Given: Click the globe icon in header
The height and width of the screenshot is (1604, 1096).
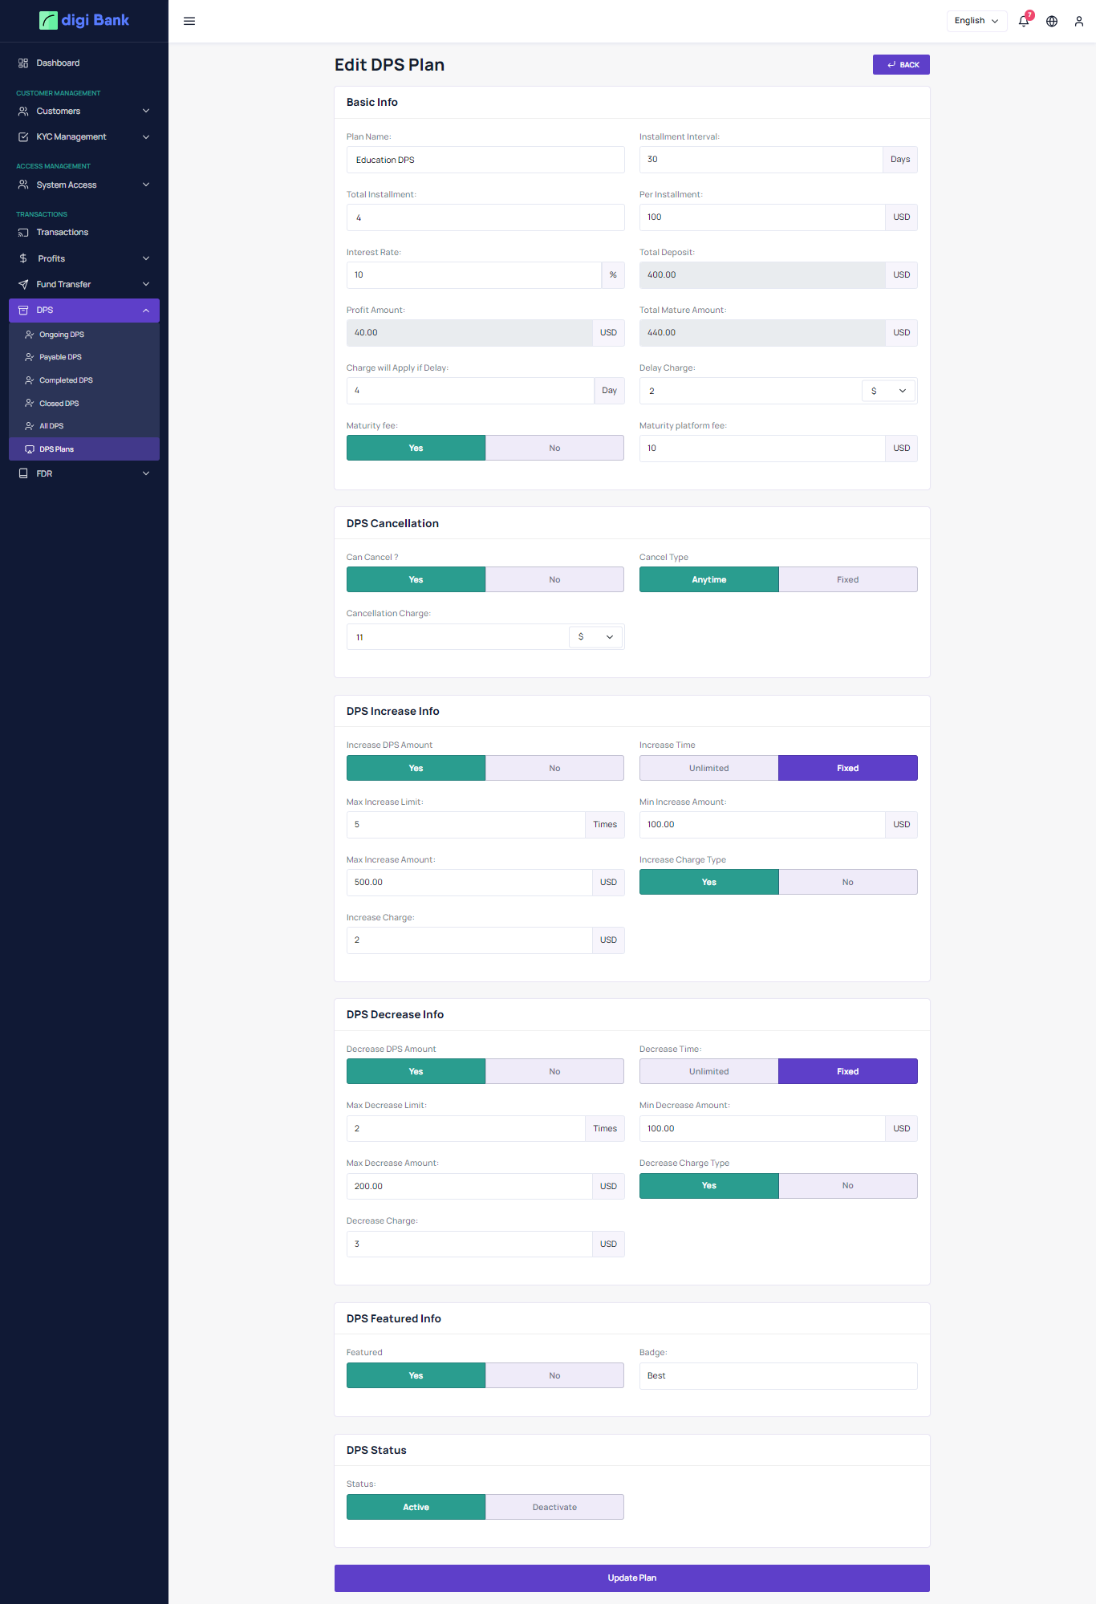Looking at the screenshot, I should 1052,21.
